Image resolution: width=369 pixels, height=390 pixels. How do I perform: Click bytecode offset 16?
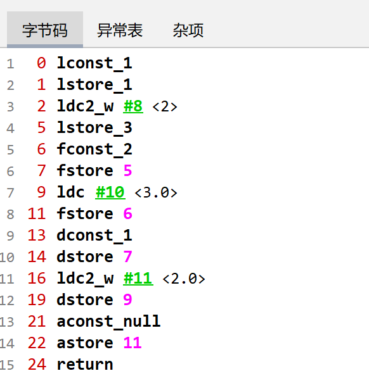tap(37, 279)
